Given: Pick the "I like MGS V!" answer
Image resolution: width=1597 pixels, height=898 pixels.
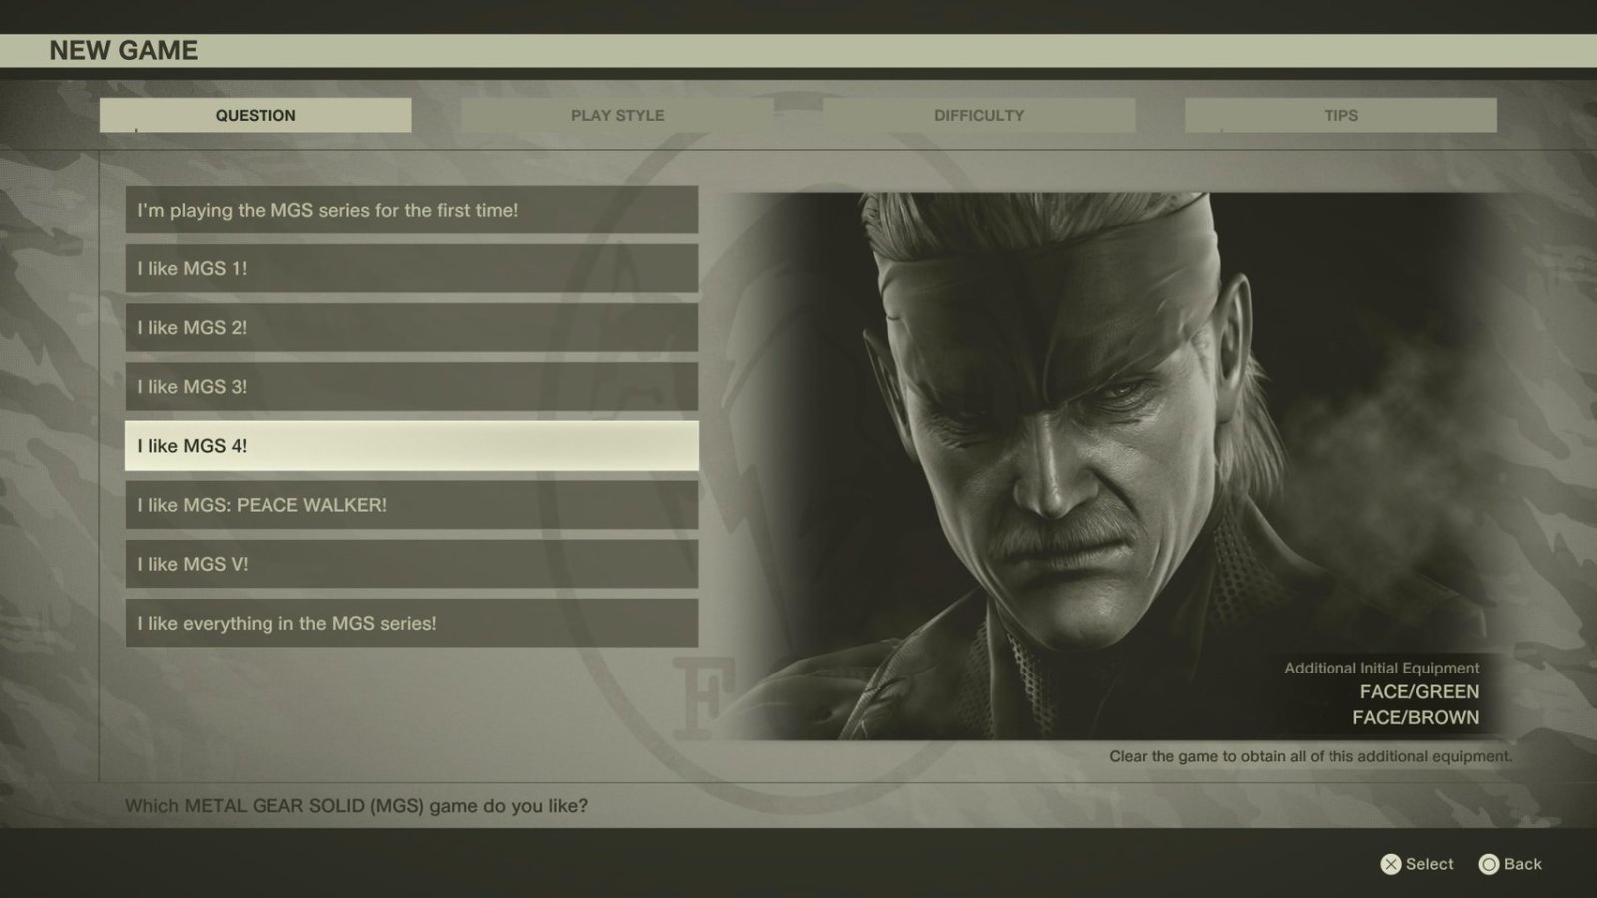Looking at the screenshot, I should pyautogui.click(x=411, y=564).
